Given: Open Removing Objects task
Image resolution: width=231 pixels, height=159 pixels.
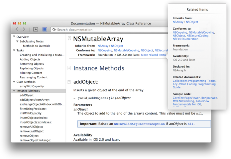Looking at the screenshot, I should (x=32, y=64).
